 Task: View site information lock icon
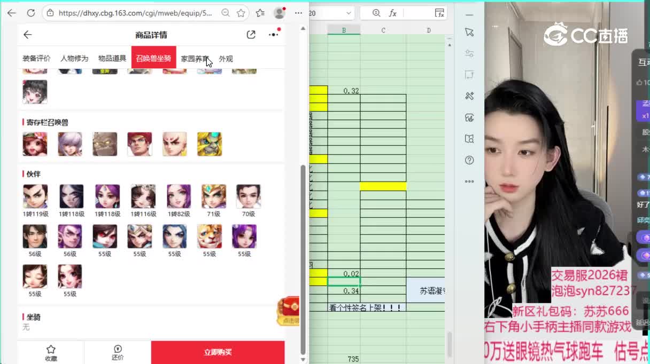tap(50, 13)
